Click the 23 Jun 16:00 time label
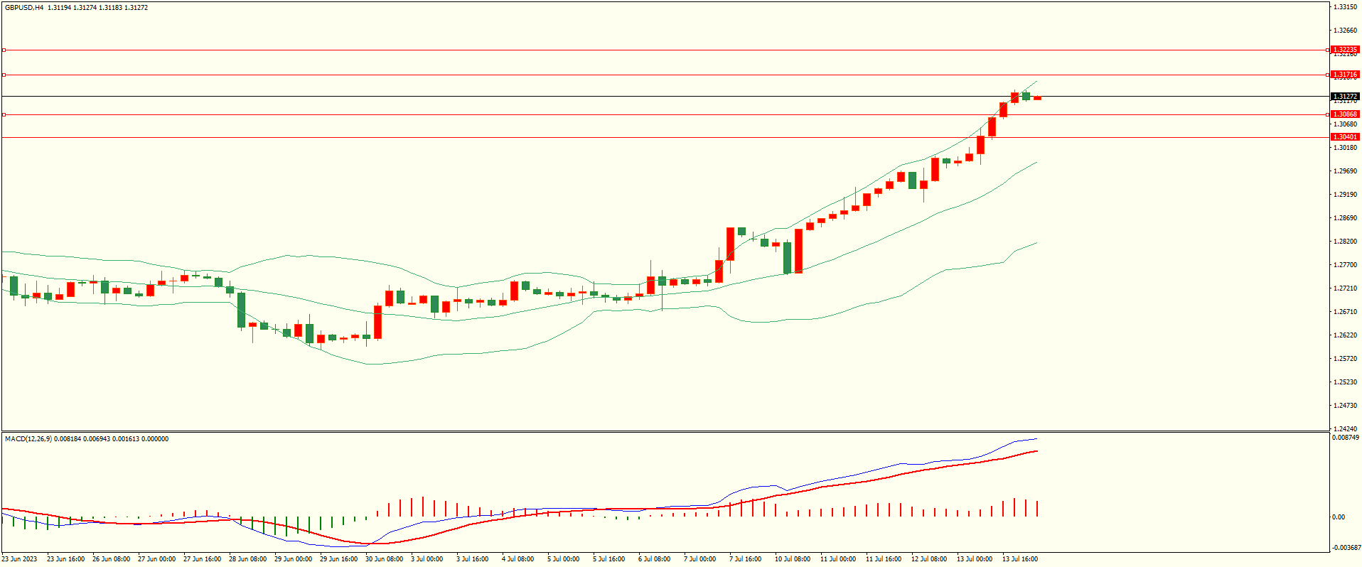The image size is (1362, 567). pos(65,559)
